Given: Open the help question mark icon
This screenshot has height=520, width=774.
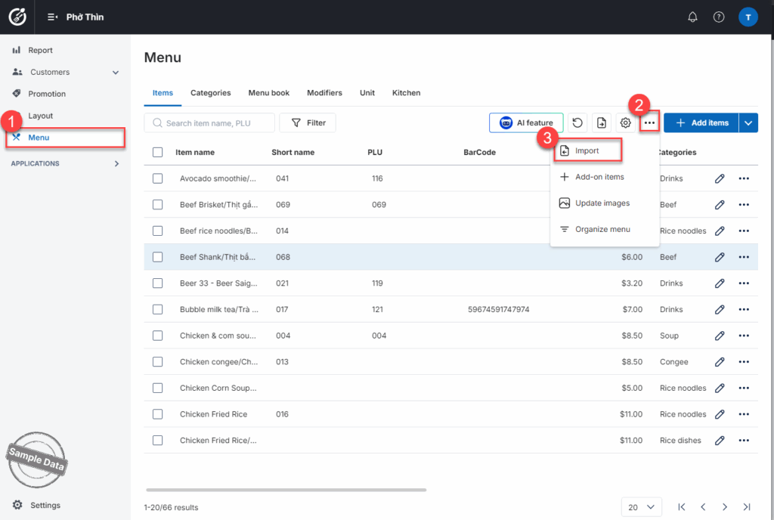Looking at the screenshot, I should 719,17.
